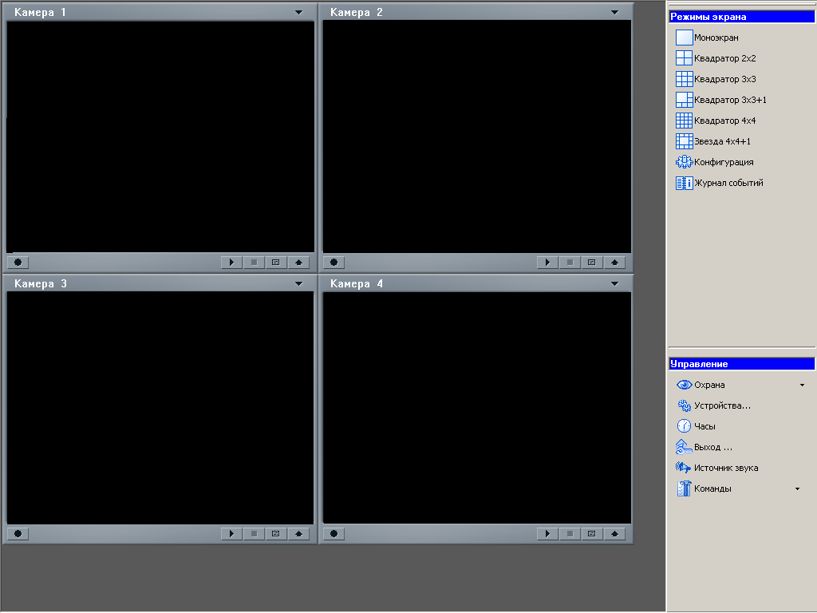Click Выход ... to exit

712,447
